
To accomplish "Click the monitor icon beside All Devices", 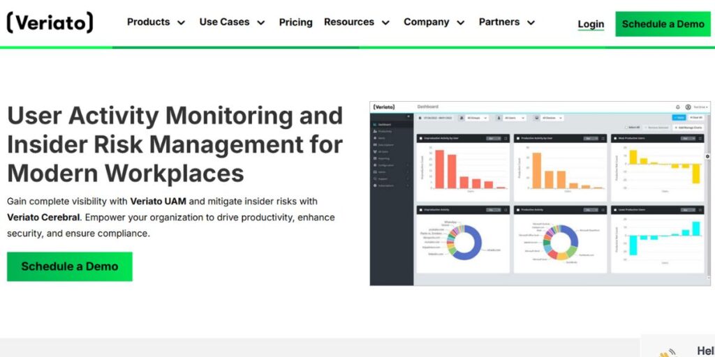I will 537,118.
